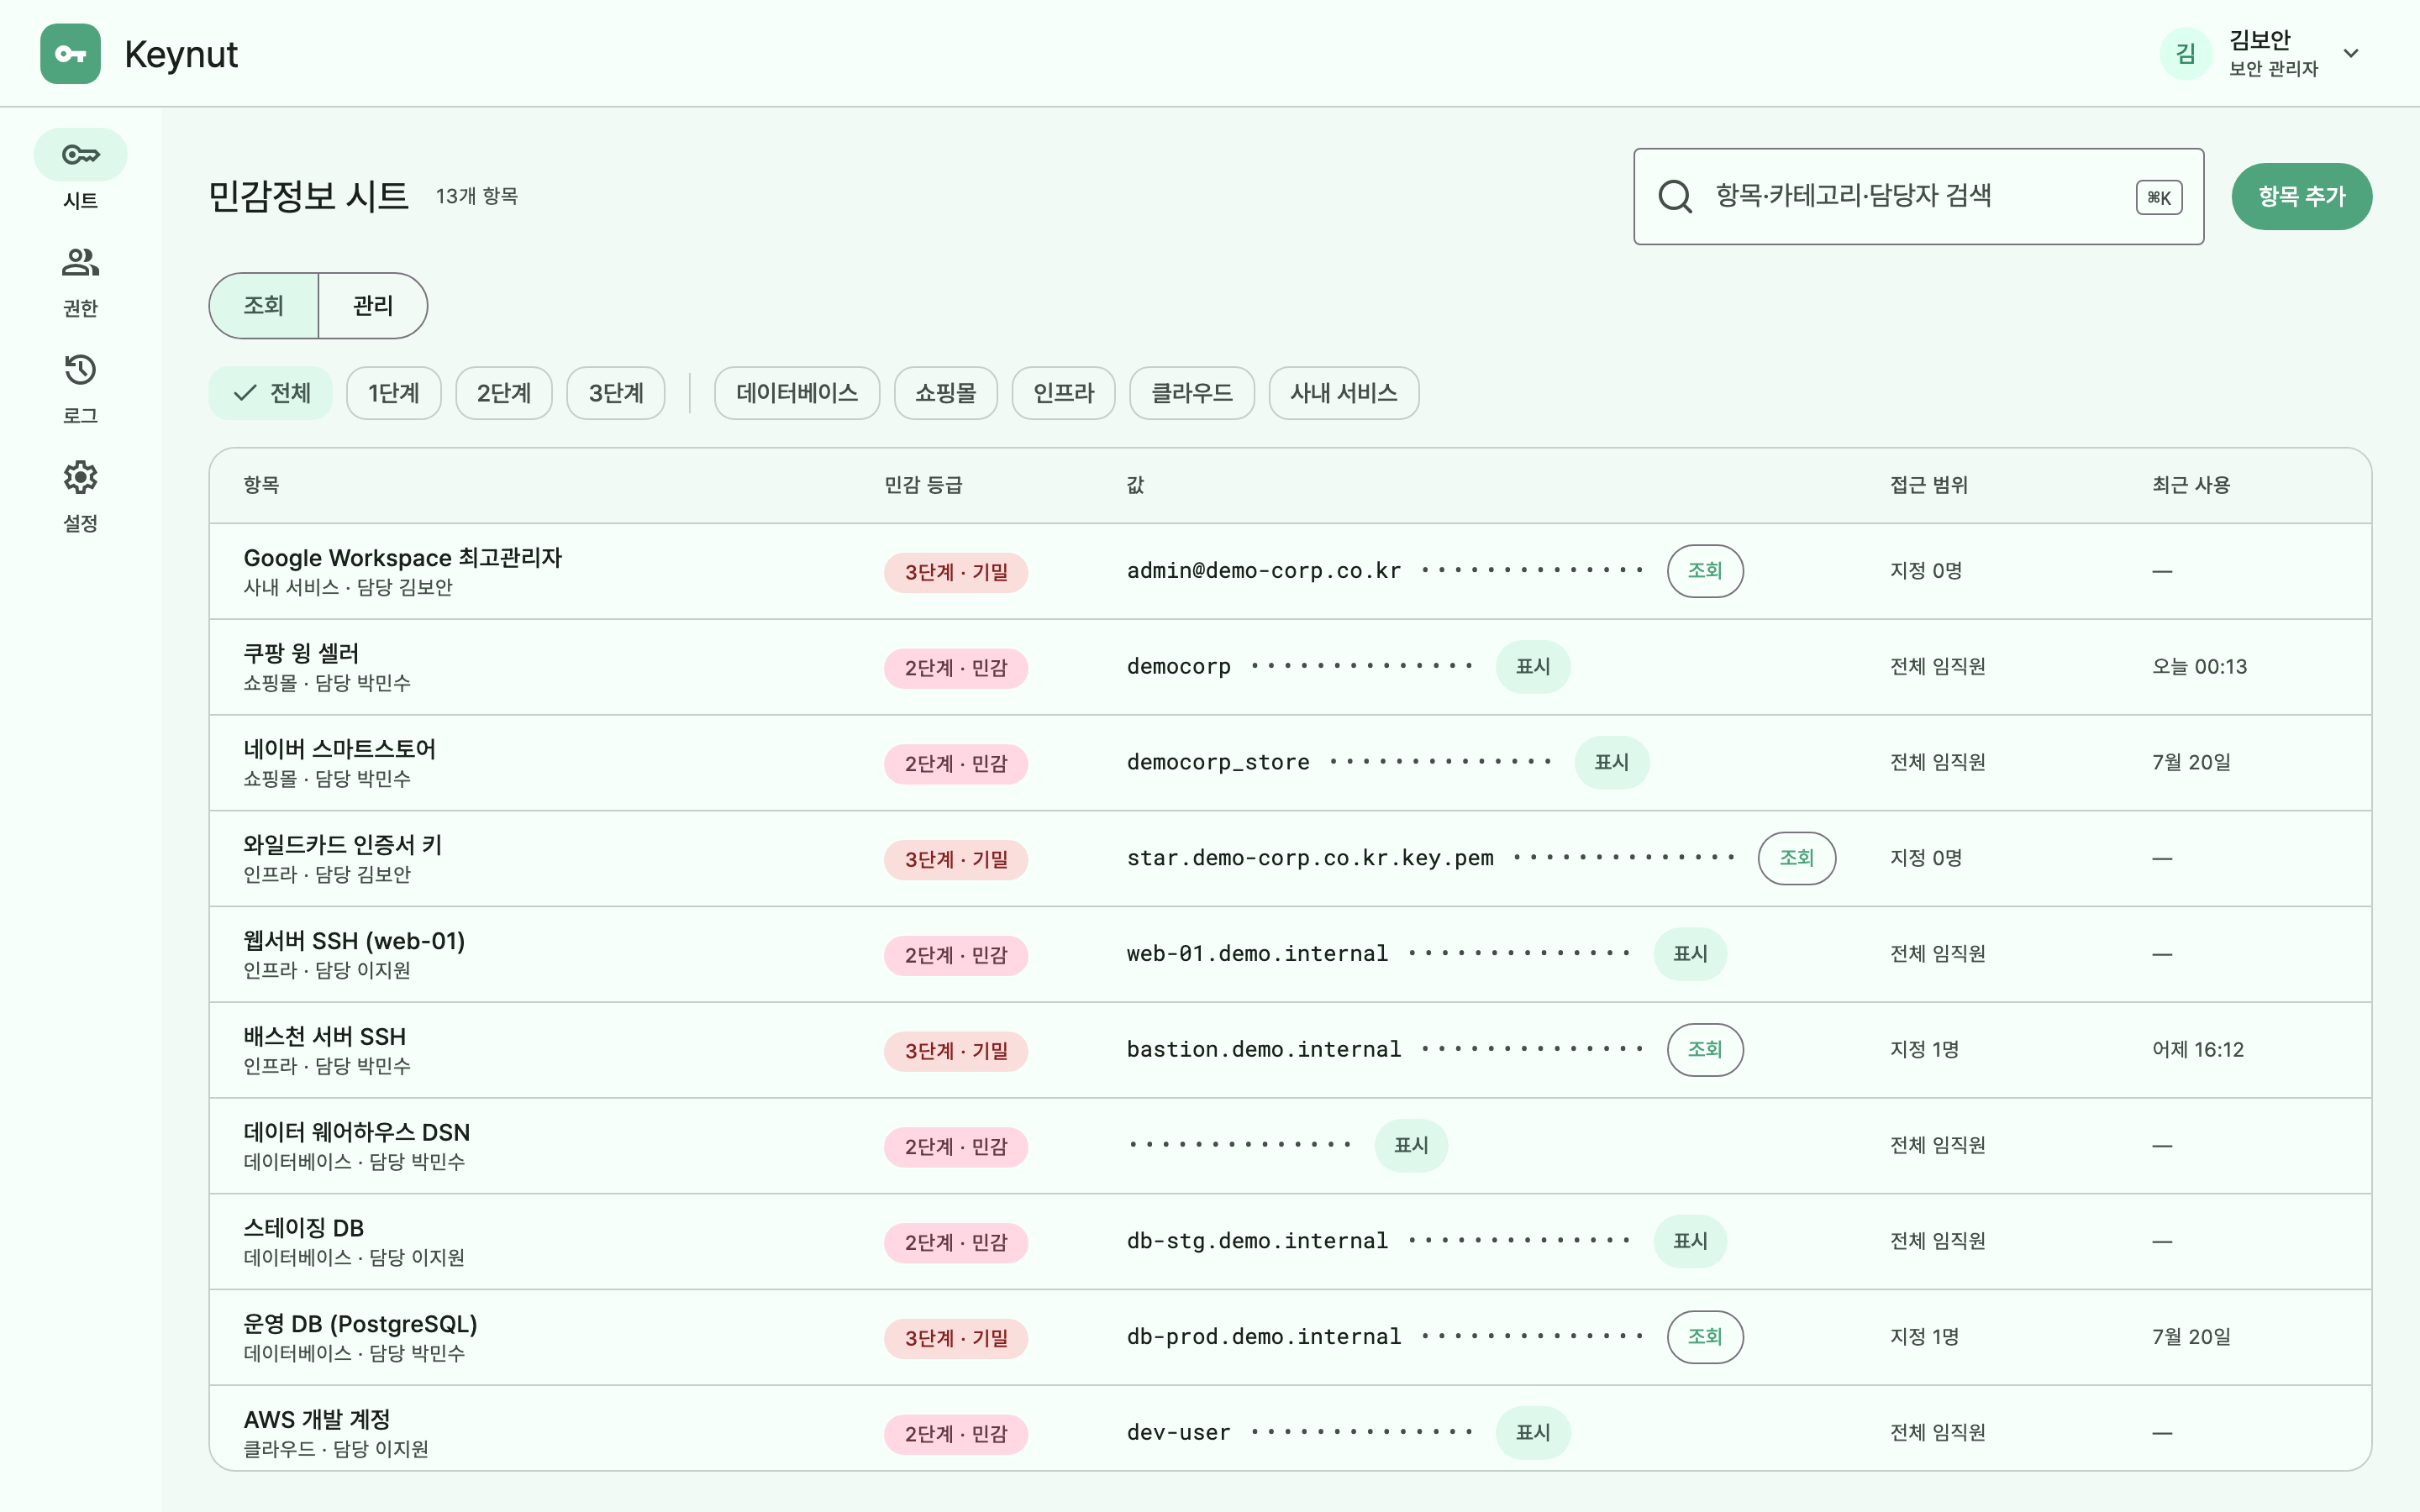This screenshot has height=1512, width=2420.
Task: Open the 로그 history icon in sidebar
Action: 81,370
